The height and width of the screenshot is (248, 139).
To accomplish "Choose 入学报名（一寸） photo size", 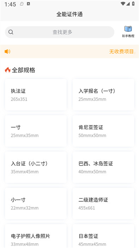I will tap(104, 95).
